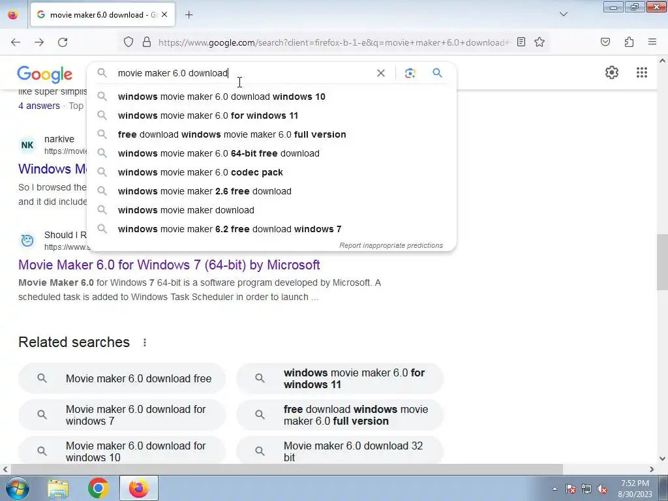Open the Firefox application menu
Image resolution: width=668 pixels, height=501 pixels.
[x=652, y=42]
